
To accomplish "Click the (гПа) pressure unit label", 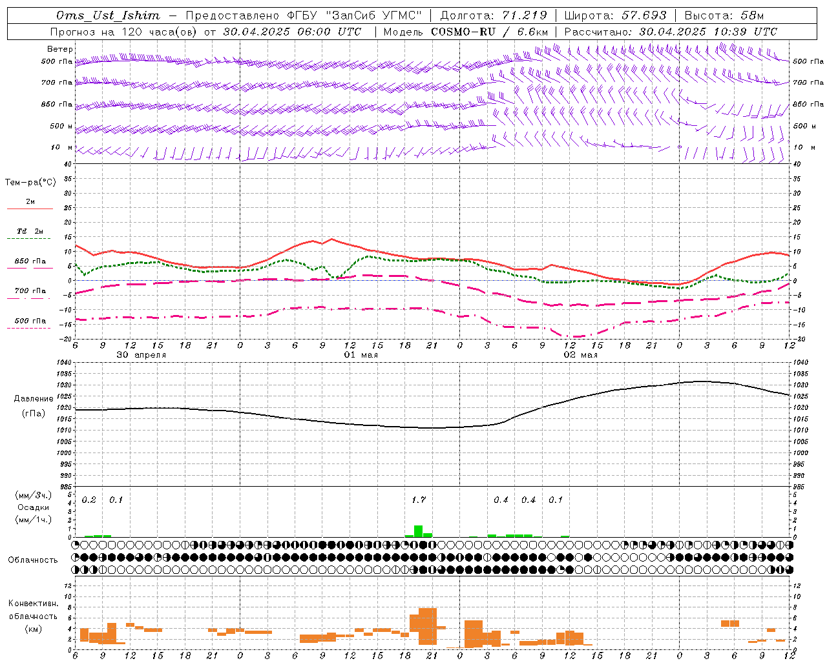I will point(34,414).
